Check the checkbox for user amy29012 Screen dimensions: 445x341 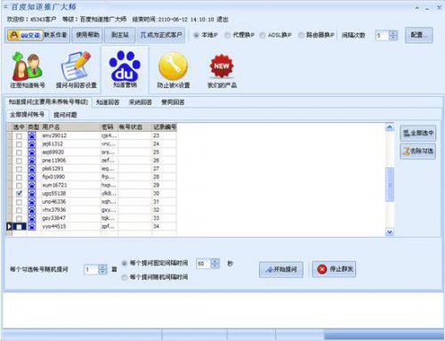(x=19, y=136)
